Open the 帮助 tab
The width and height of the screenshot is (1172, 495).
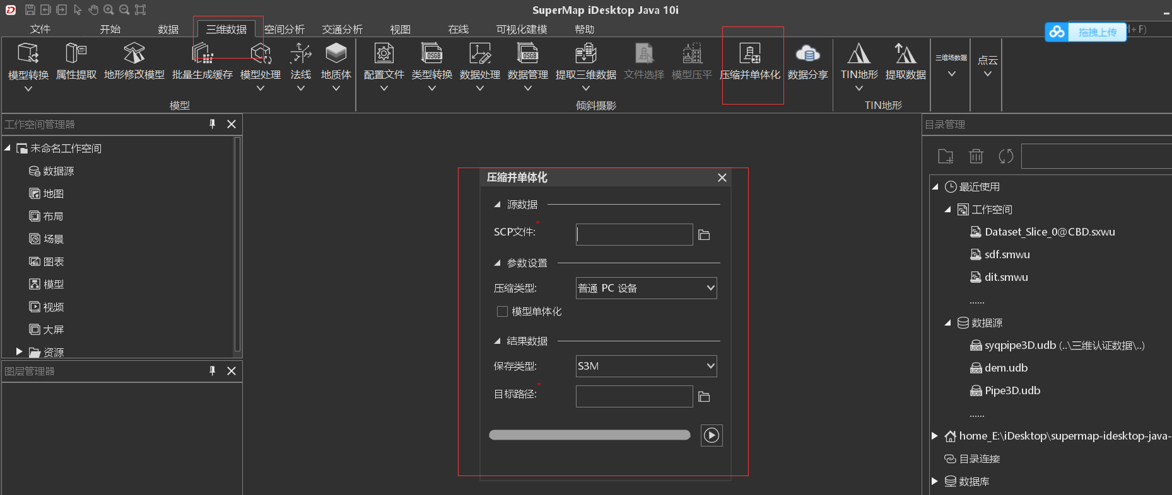click(x=584, y=29)
